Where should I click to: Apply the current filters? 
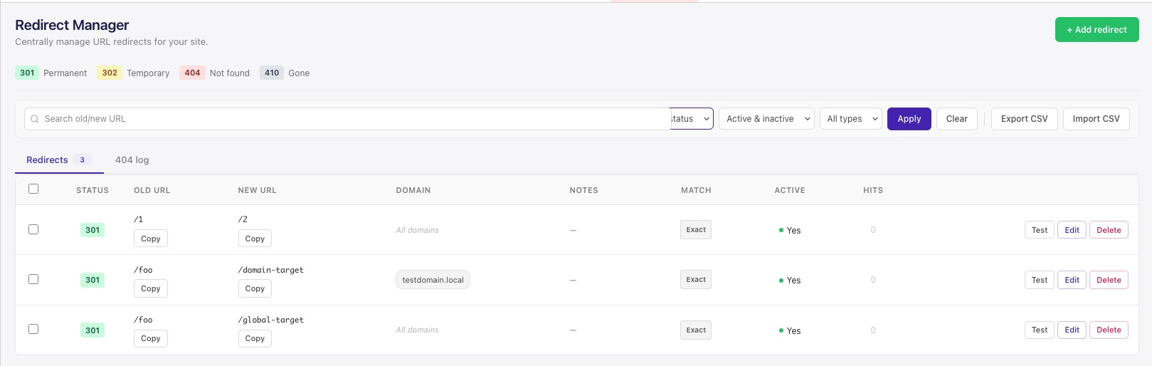[909, 119]
